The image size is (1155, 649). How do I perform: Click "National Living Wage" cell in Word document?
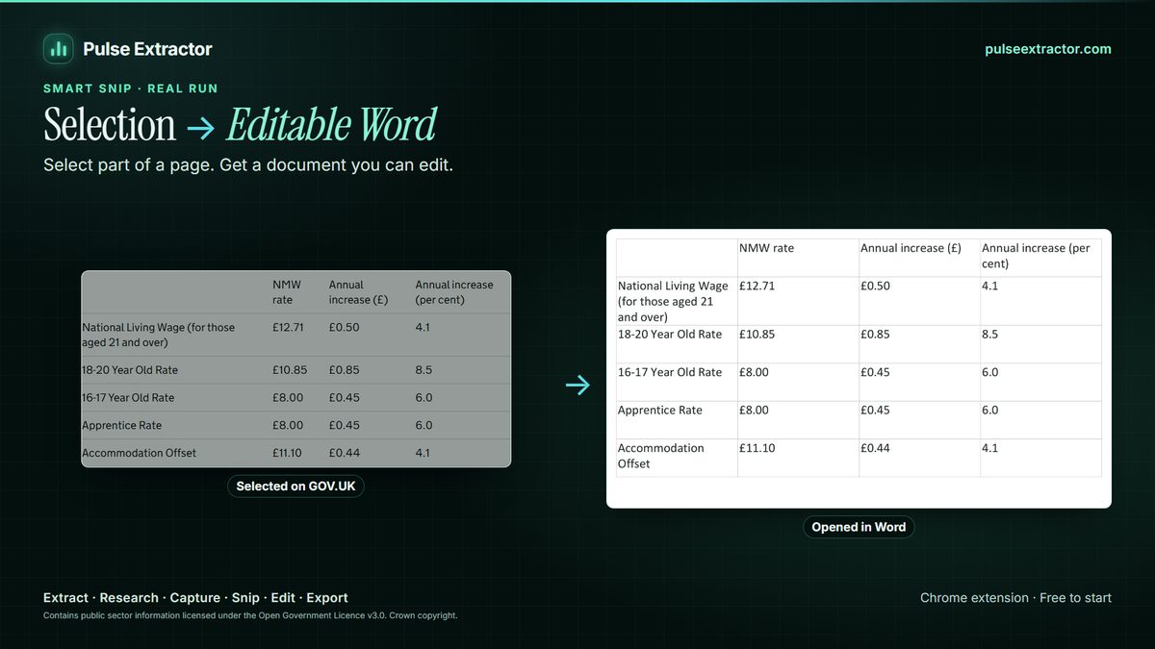pos(673,301)
